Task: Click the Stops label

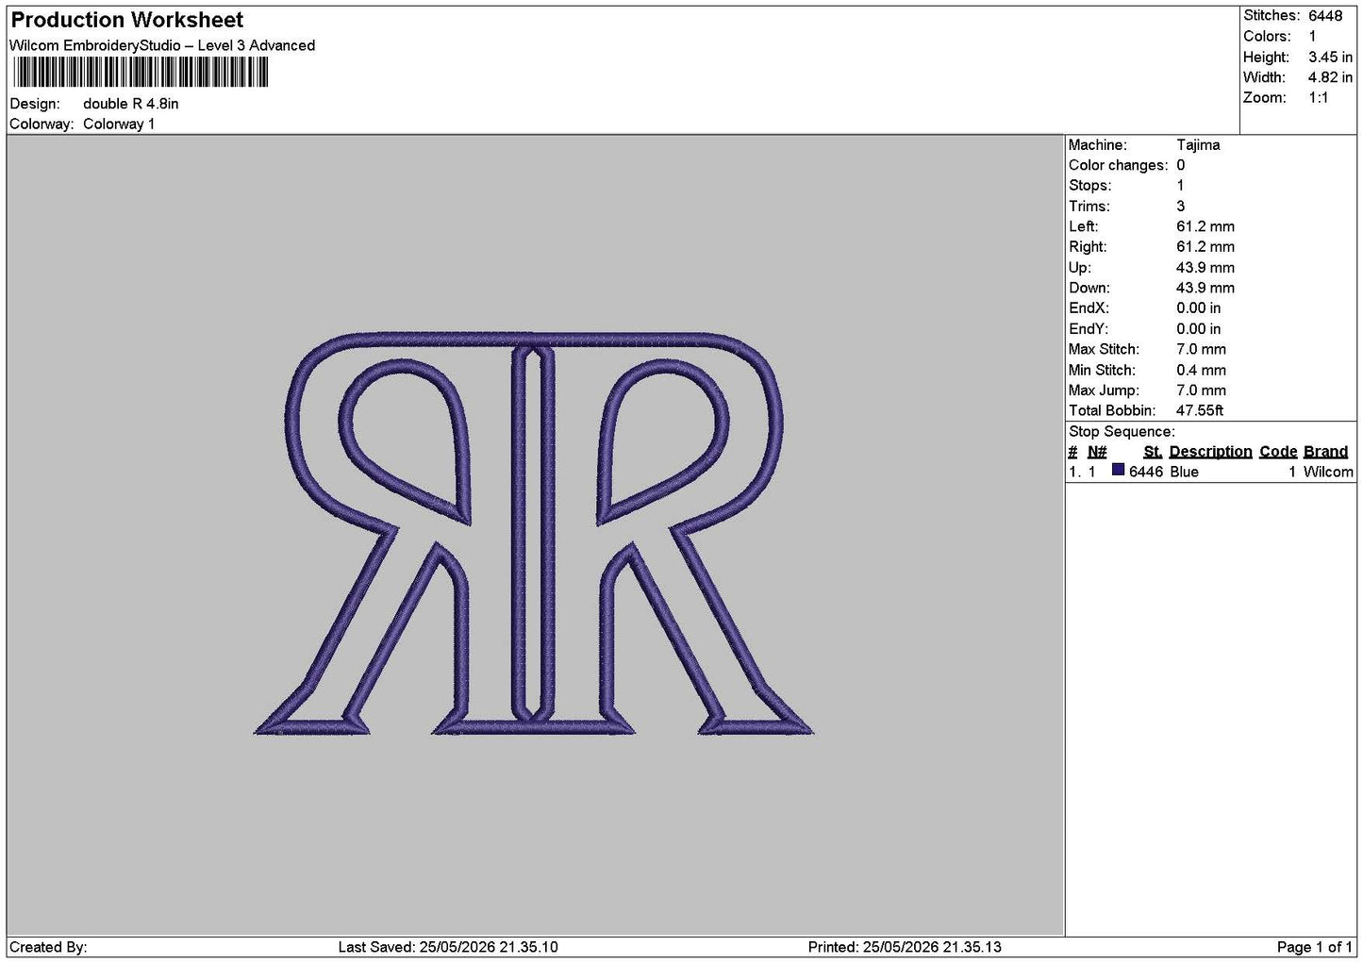Action: (1090, 186)
